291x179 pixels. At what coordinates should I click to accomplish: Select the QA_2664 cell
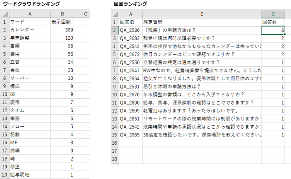click(130, 78)
